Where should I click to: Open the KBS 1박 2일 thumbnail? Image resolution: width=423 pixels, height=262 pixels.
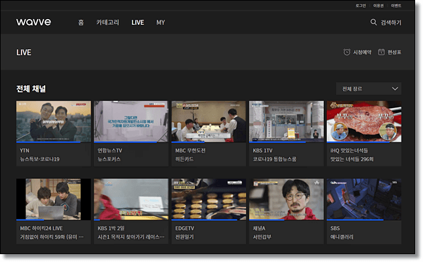(x=131, y=199)
